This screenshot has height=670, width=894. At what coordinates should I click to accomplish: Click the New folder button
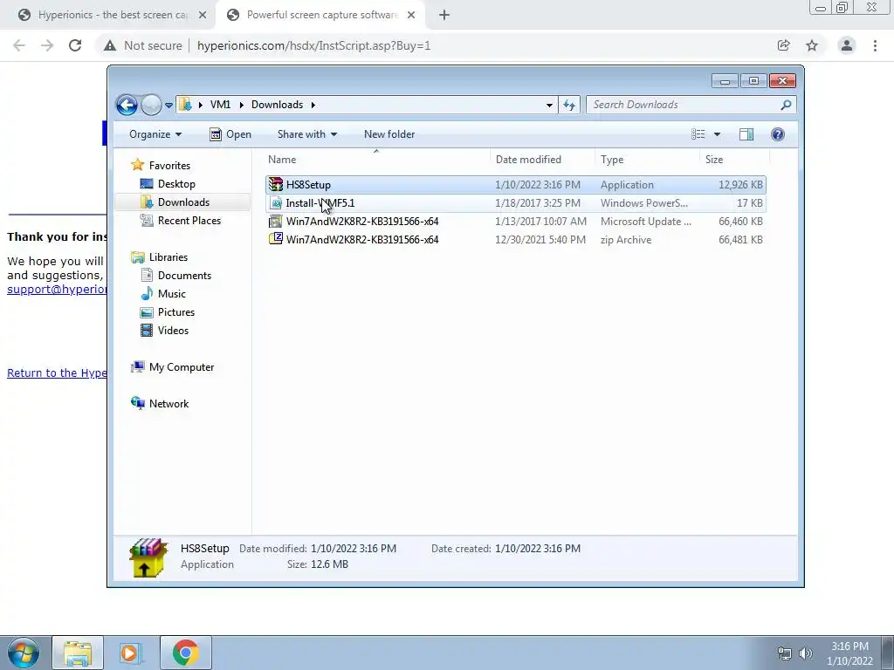click(x=389, y=134)
